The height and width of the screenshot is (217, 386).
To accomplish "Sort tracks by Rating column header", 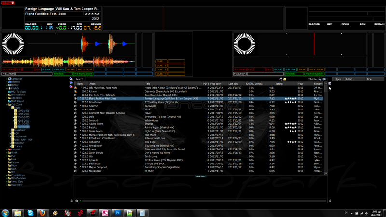I will point(279,84).
